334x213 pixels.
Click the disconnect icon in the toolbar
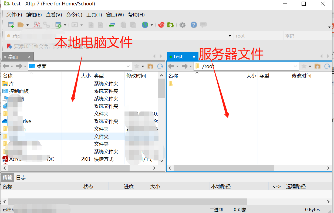(x=38, y=25)
